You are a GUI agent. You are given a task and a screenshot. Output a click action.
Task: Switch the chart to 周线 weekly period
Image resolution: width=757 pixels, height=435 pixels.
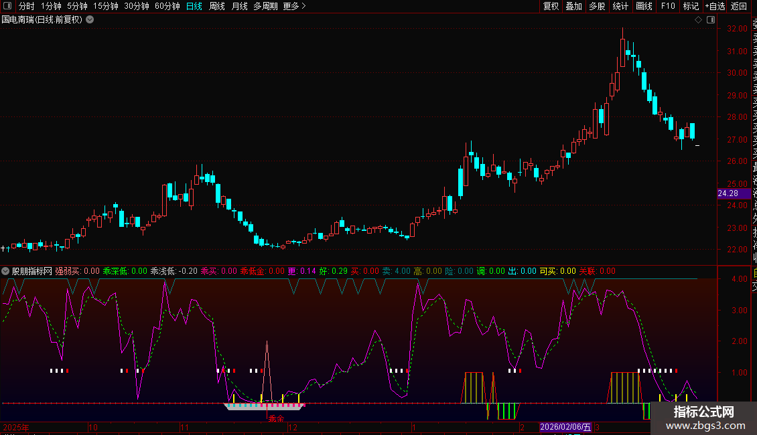pos(217,6)
